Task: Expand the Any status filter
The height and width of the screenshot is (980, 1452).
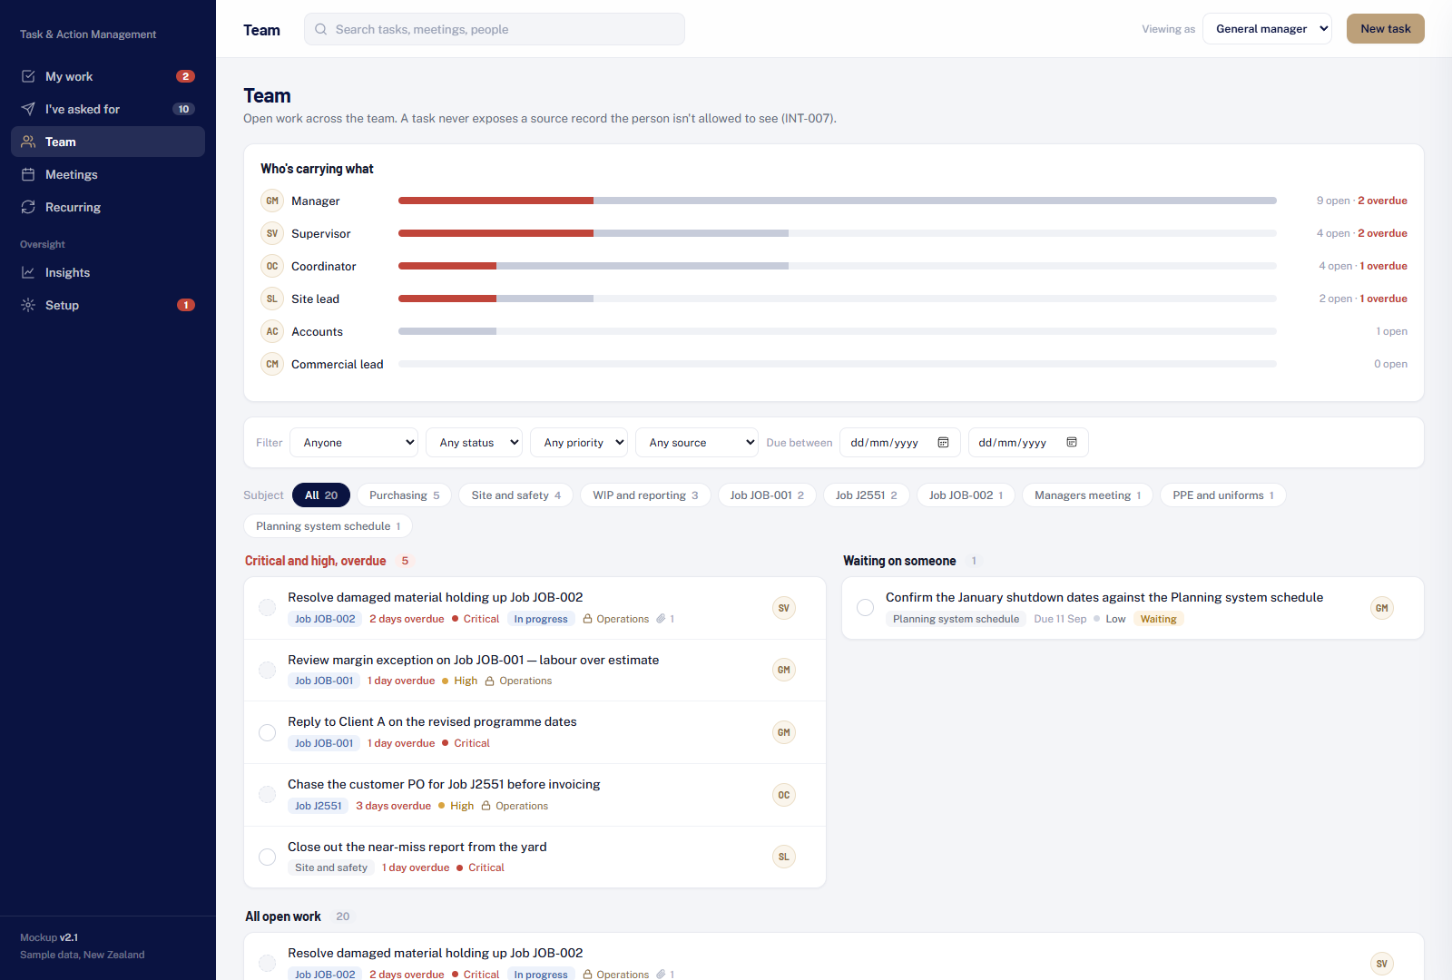Action: (474, 443)
